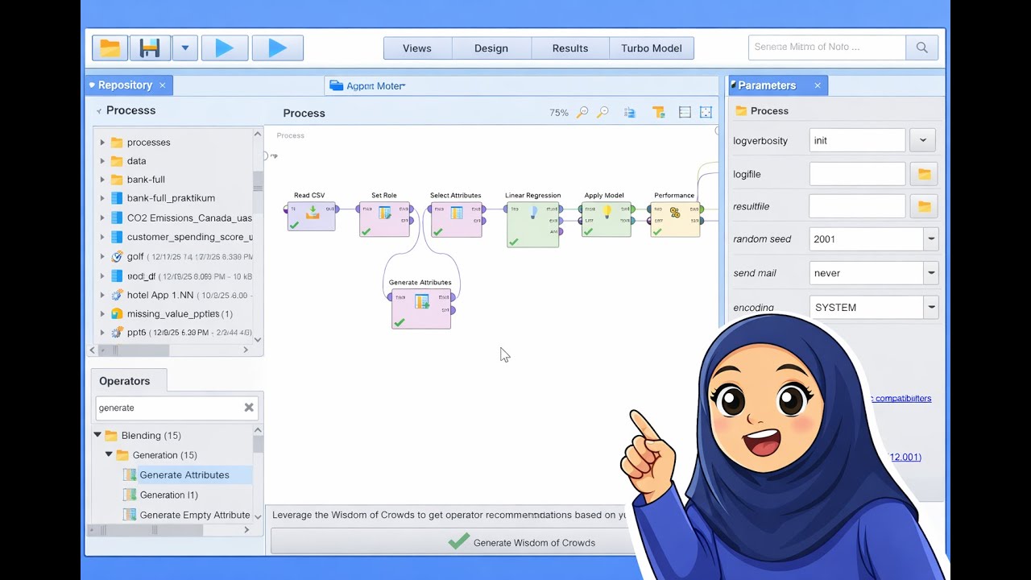Close the Repository panel tab
The width and height of the screenshot is (1031, 580).
(x=163, y=85)
